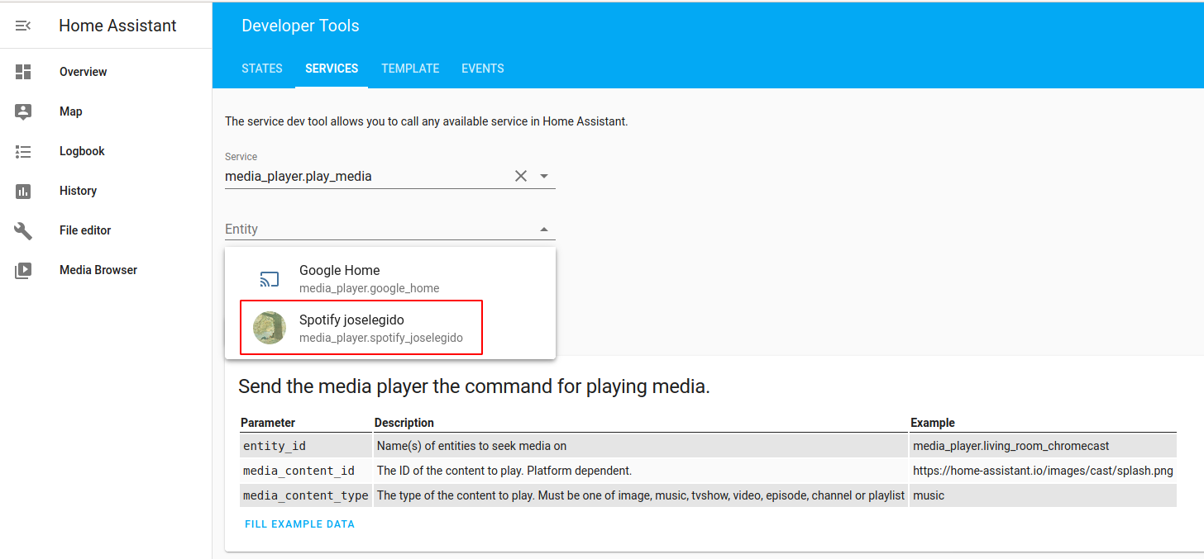Click the Map person icon

23,111
